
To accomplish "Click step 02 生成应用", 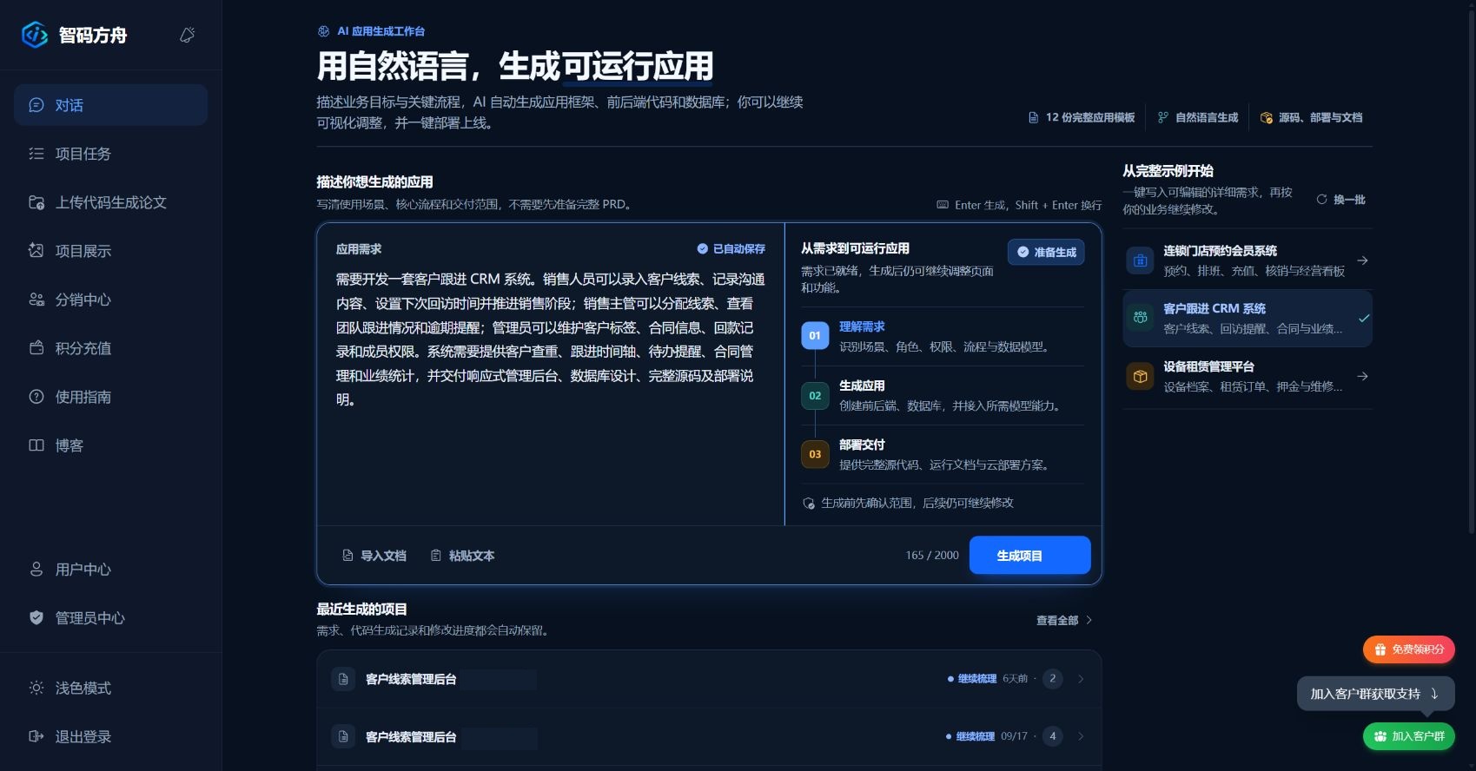I will (943, 395).
